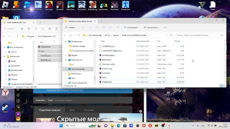
Task: Select the README.md file
Action: click(50, 60)
